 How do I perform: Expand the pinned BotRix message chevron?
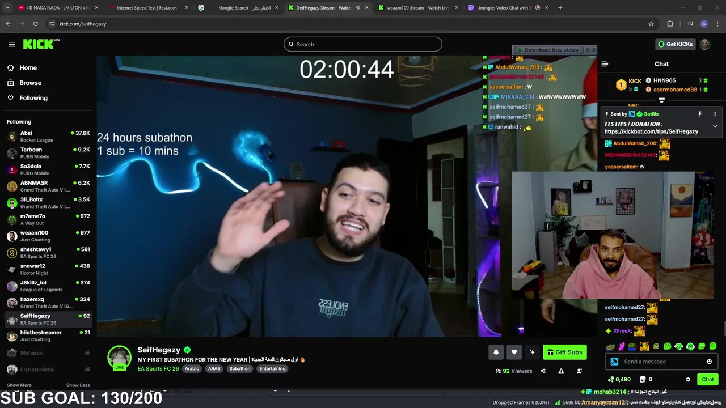tap(715, 126)
